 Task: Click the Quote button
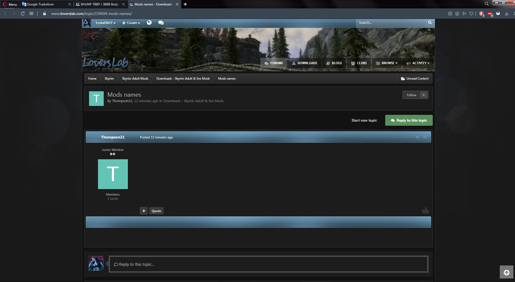click(156, 211)
